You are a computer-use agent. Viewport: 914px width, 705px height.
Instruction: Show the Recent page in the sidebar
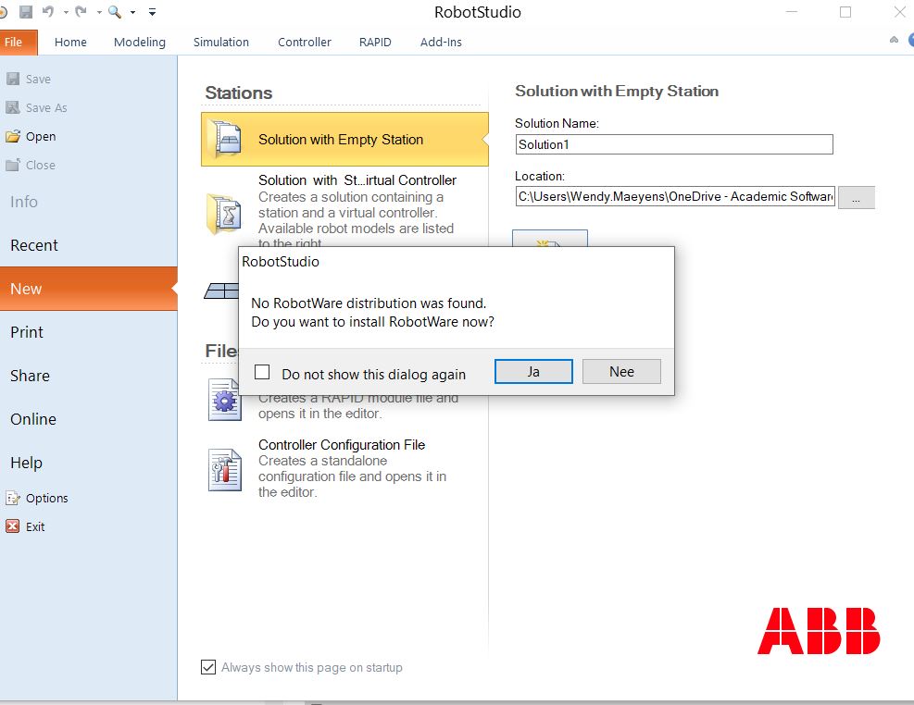[x=34, y=245]
